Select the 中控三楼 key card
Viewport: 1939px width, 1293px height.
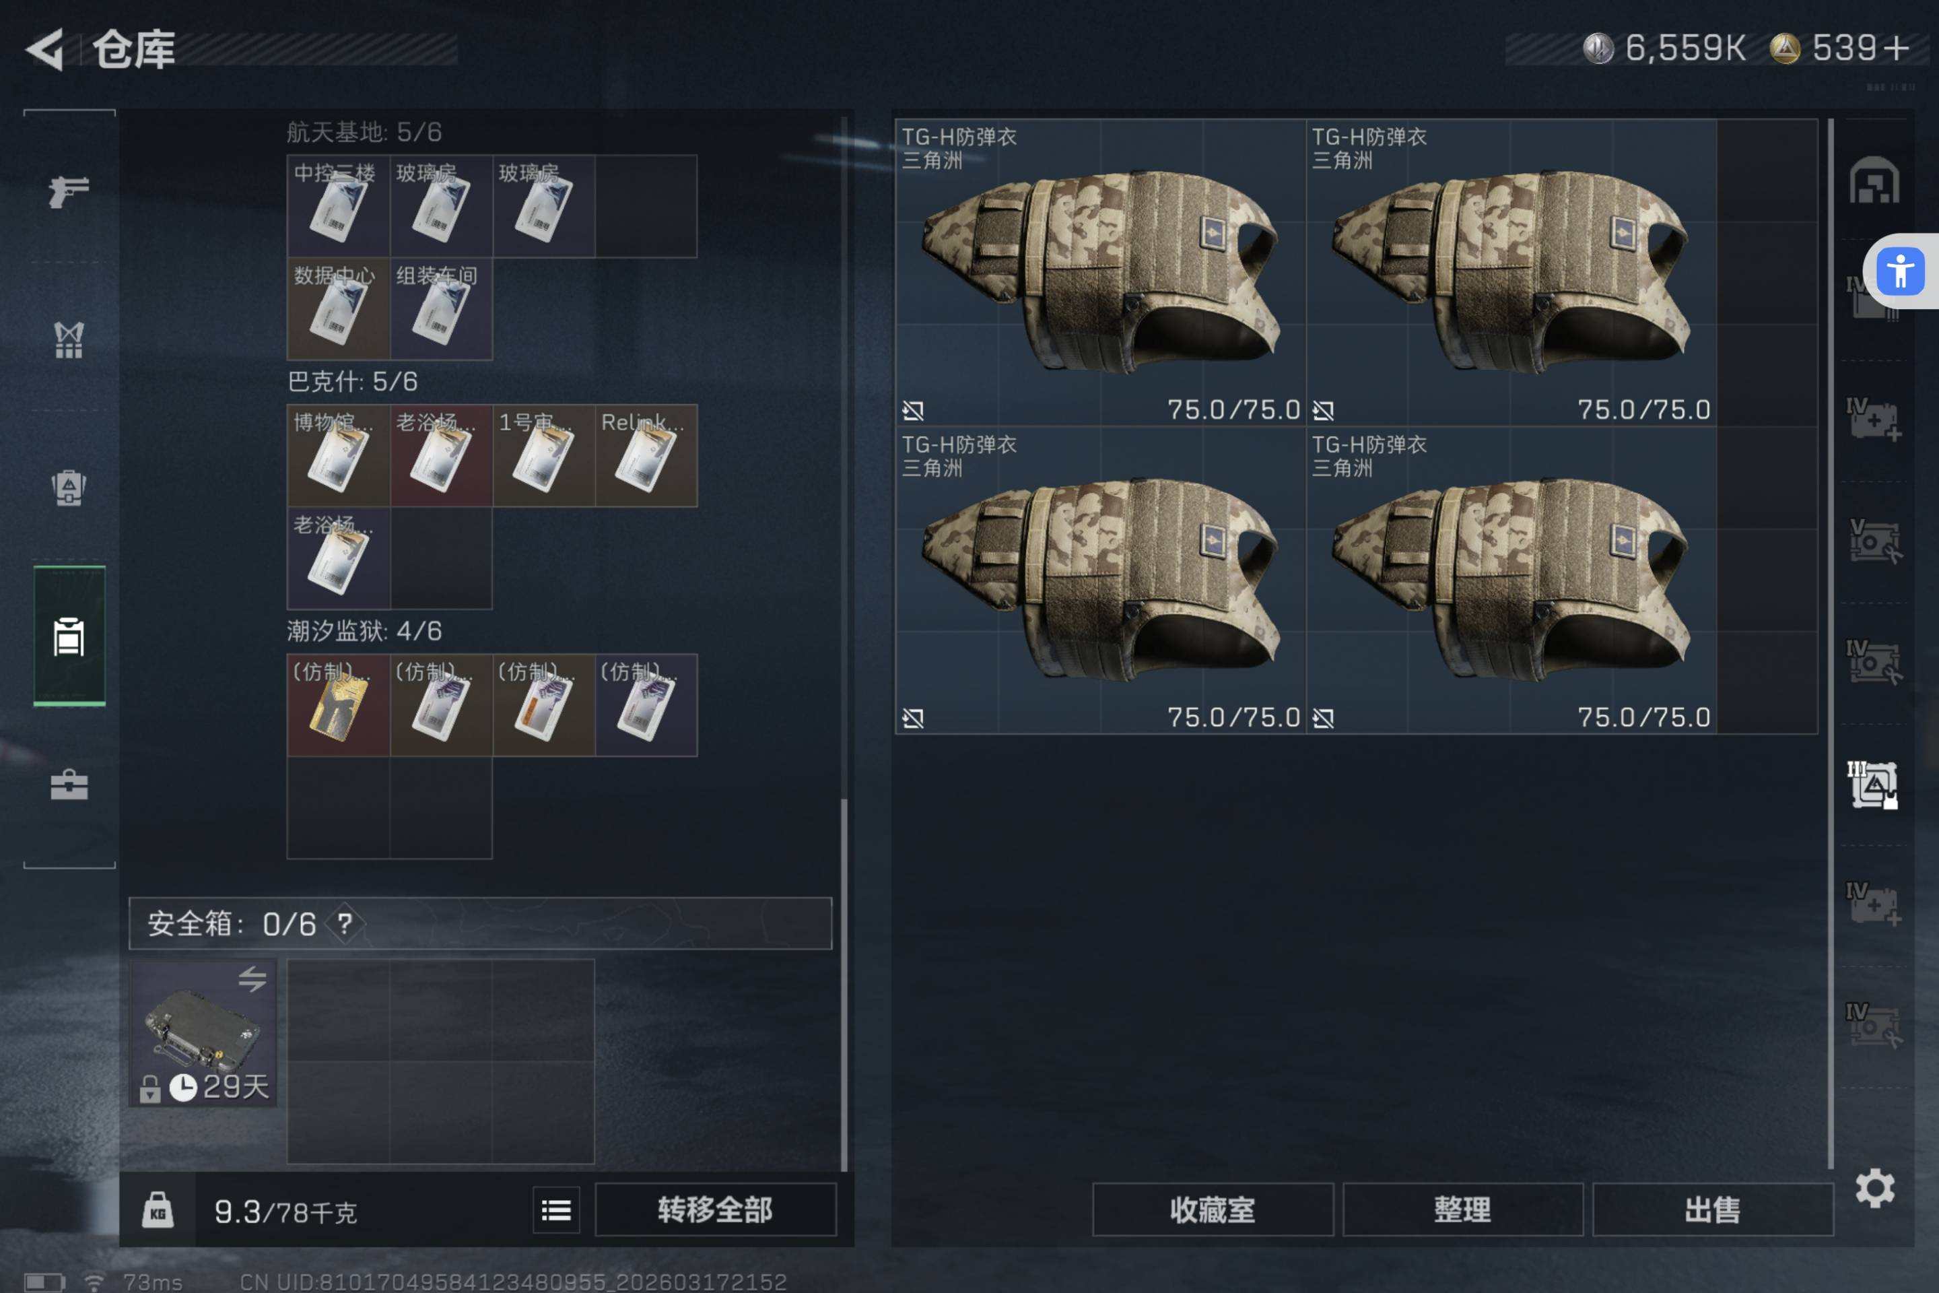[338, 206]
